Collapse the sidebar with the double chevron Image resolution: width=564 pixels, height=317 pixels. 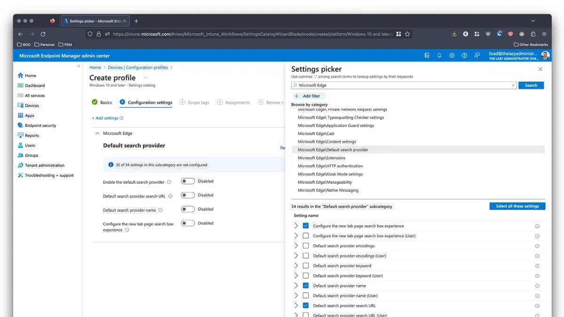pos(79,66)
